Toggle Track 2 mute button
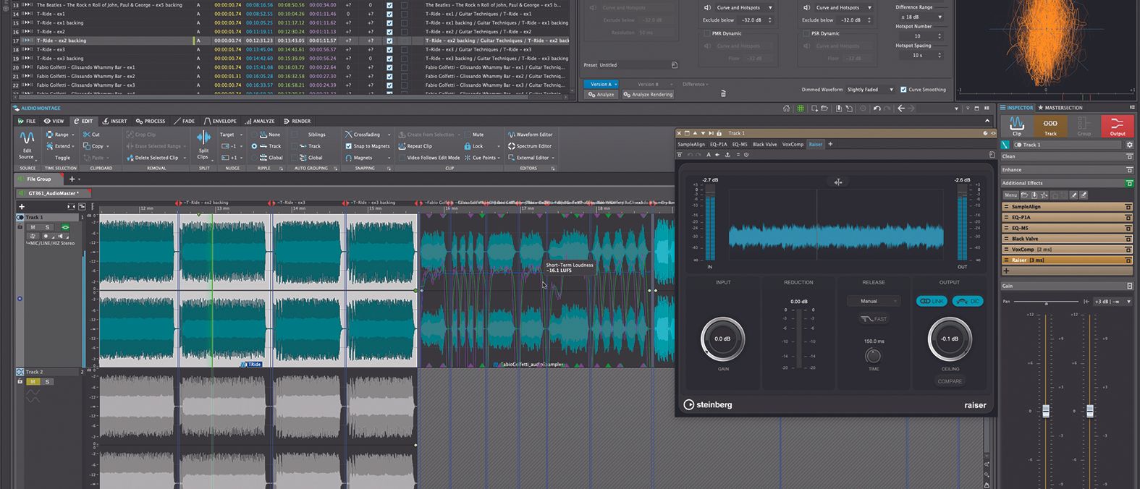The width and height of the screenshot is (1140, 489). tap(33, 381)
